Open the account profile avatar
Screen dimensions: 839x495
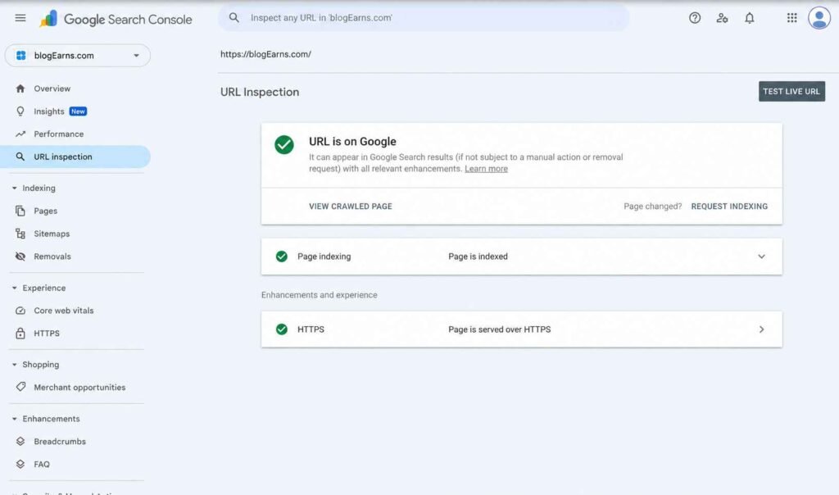[x=819, y=18]
